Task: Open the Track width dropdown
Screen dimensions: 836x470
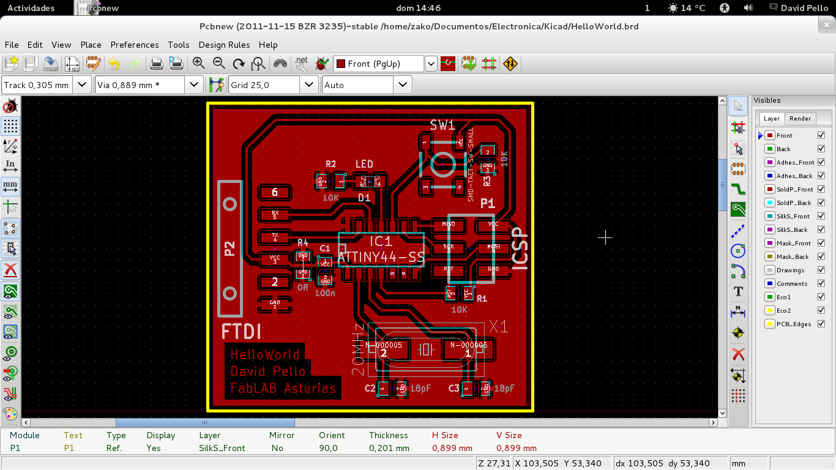Action: [82, 85]
